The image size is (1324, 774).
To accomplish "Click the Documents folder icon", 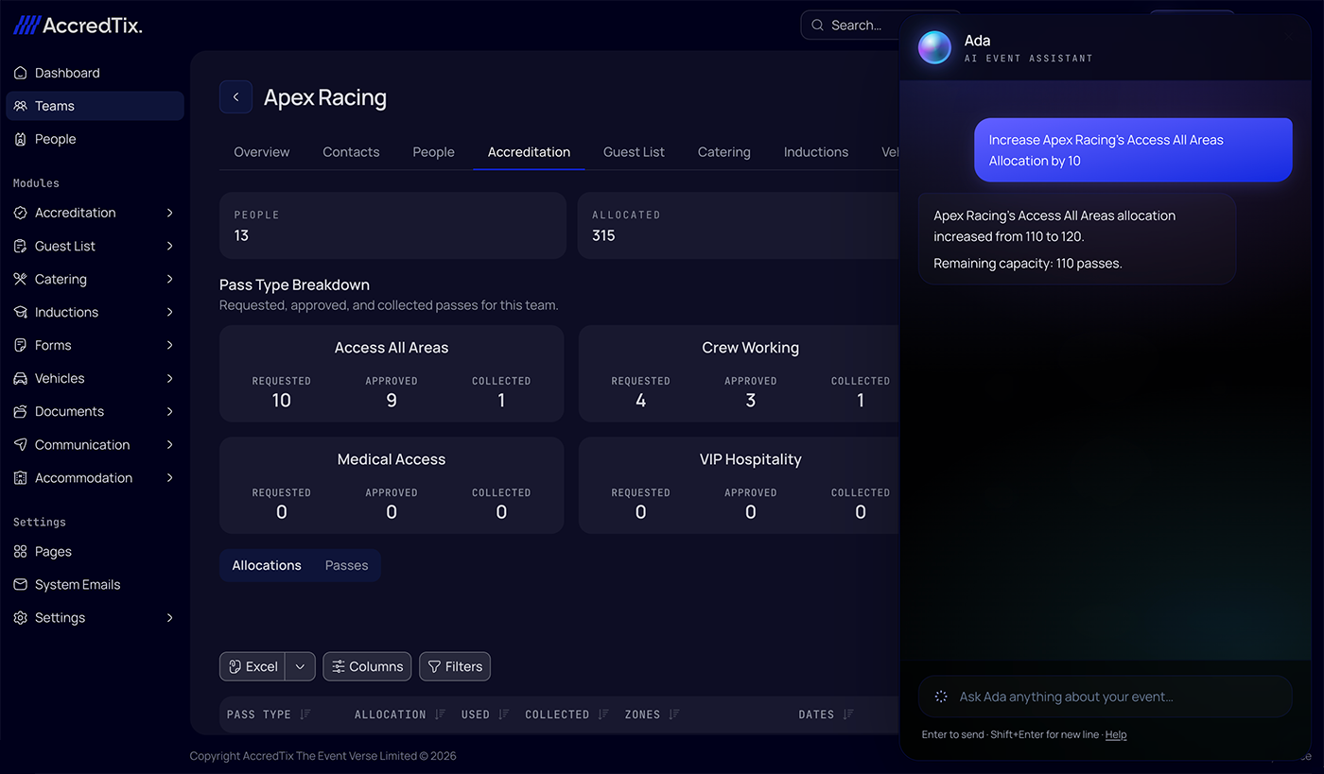I will point(21,411).
